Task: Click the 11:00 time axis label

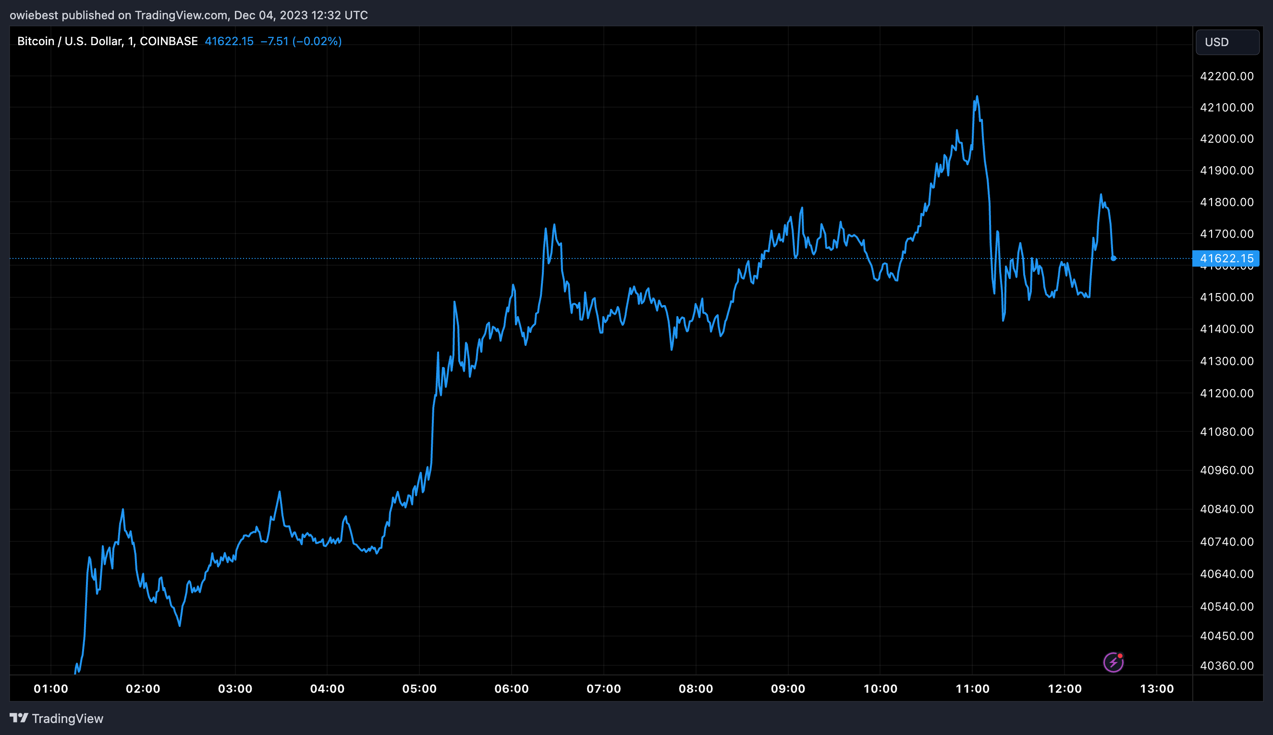Action: [x=972, y=688]
